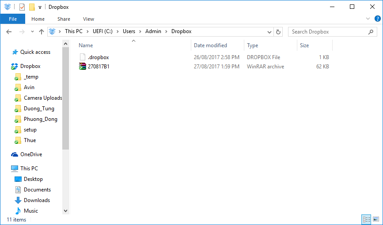Navigate to Users in breadcrumb path

click(x=129, y=31)
